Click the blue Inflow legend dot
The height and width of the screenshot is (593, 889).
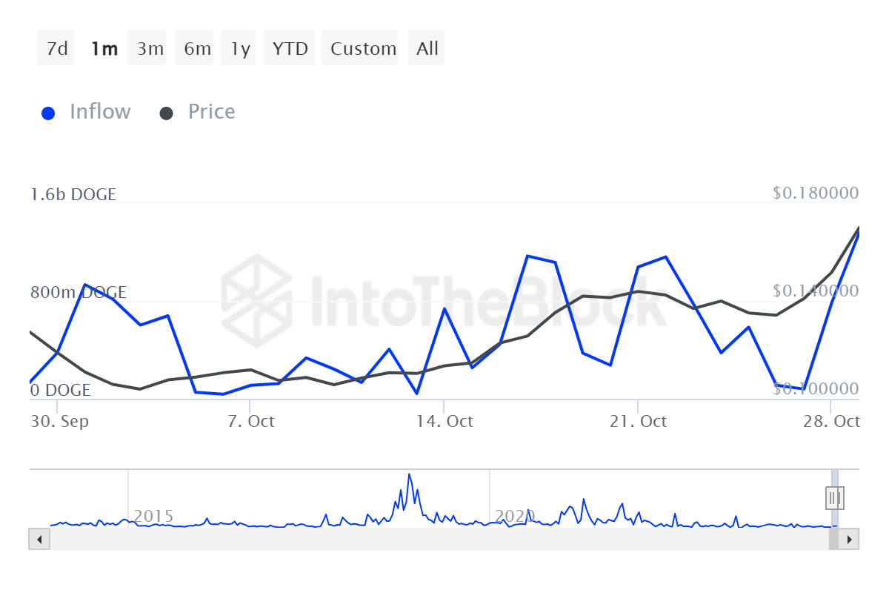[x=49, y=113]
